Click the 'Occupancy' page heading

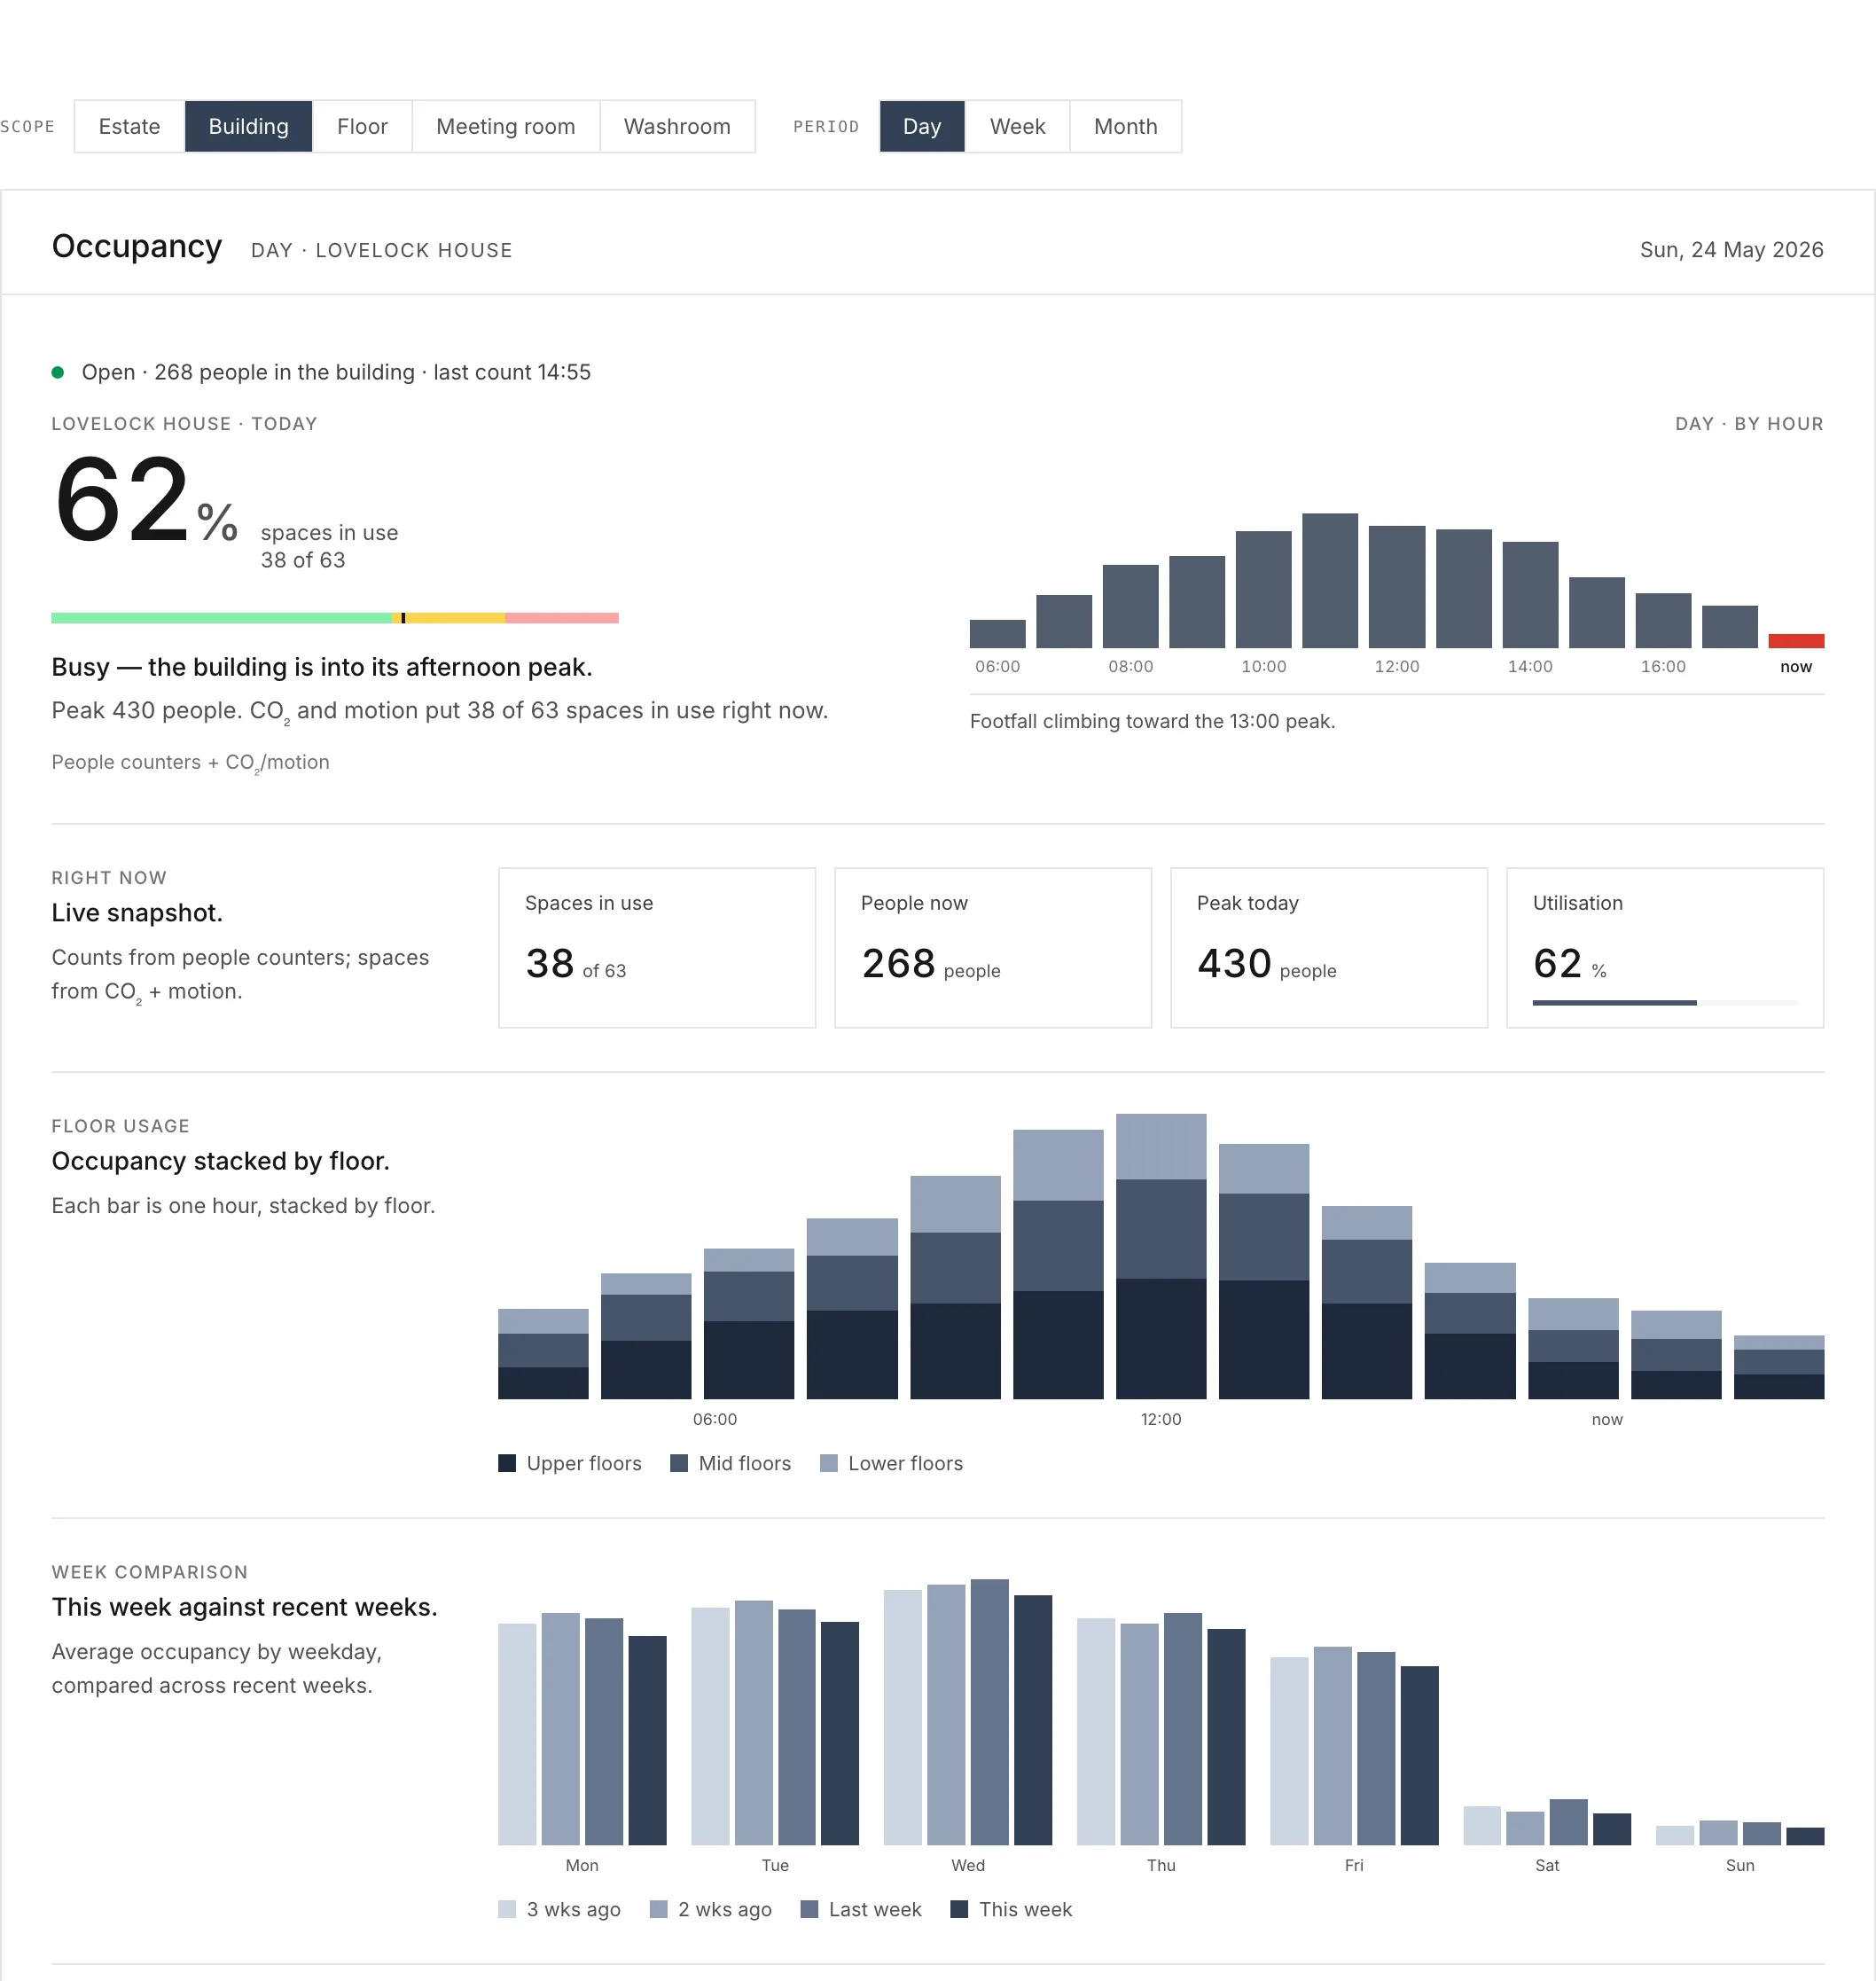pos(137,246)
